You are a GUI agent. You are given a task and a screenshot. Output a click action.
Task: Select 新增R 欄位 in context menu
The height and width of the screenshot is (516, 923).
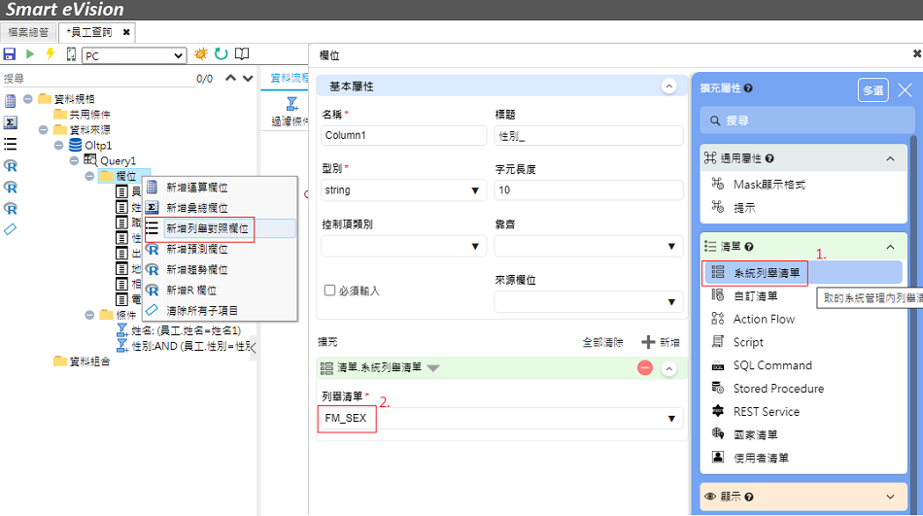pos(221,291)
